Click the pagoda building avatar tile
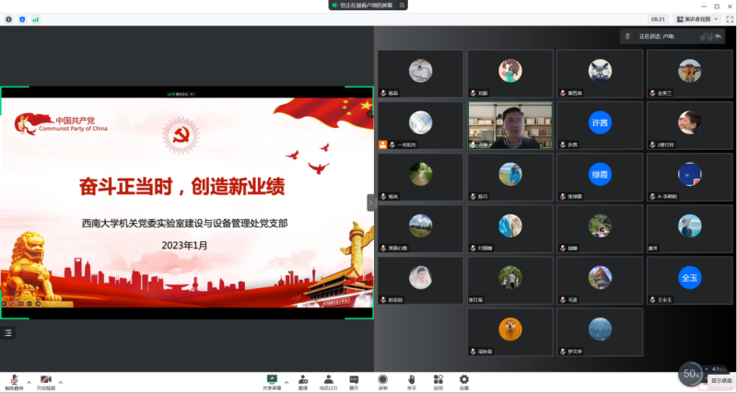737x393 pixels. (600, 281)
